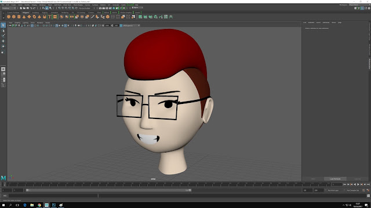The image size is (371, 208).
Task: Open the Polygons shelf tab
Action: pyautogui.click(x=26, y=13)
